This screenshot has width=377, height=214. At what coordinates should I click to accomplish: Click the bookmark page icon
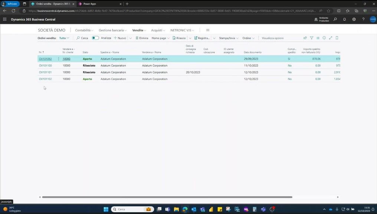[337, 38]
